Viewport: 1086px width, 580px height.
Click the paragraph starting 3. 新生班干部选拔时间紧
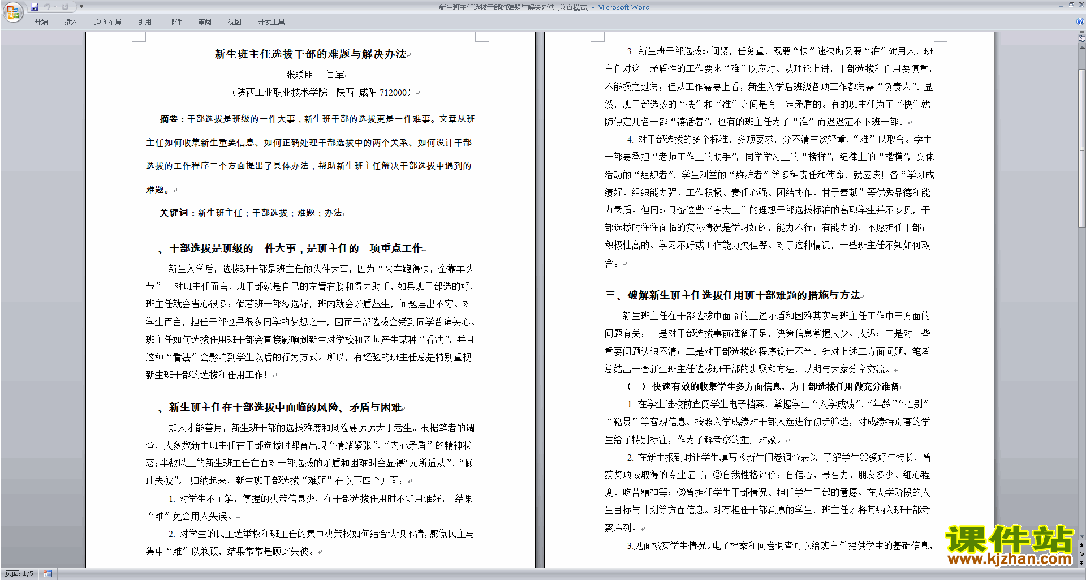point(769,86)
